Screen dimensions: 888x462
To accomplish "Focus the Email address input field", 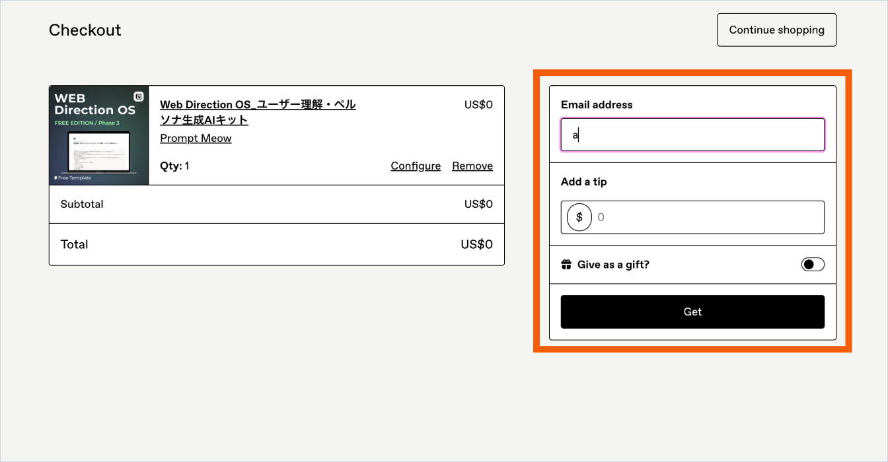I will coord(692,135).
